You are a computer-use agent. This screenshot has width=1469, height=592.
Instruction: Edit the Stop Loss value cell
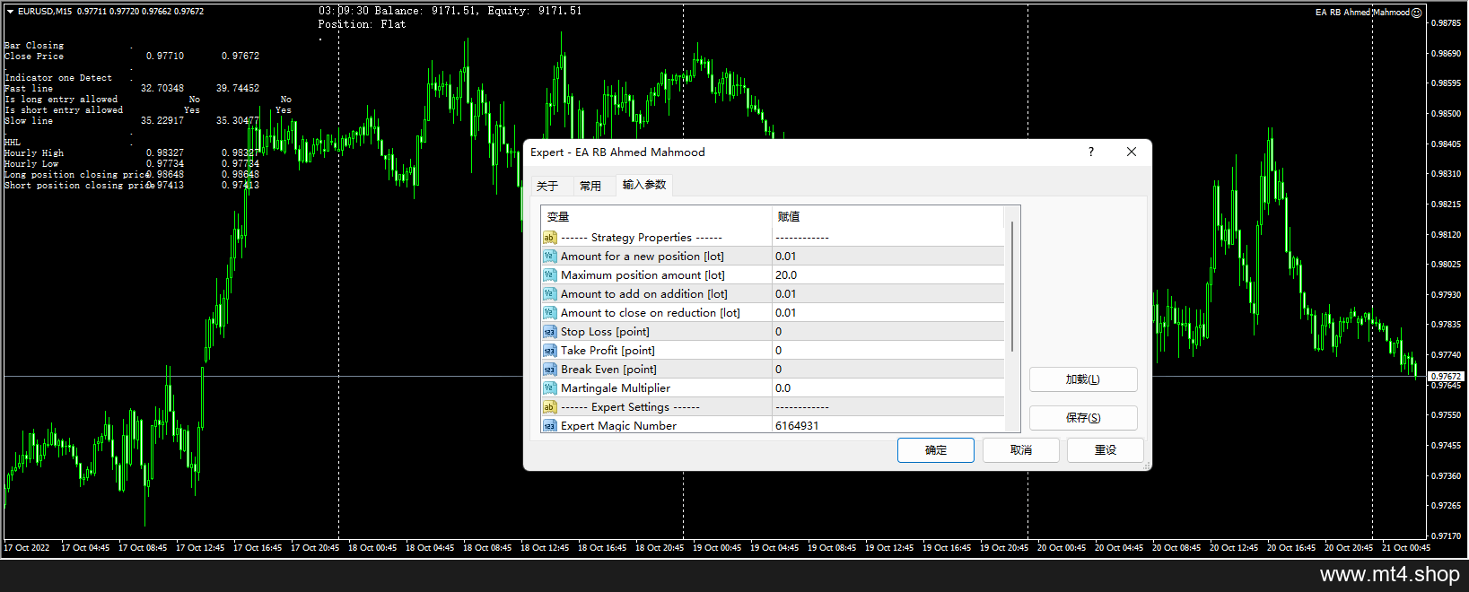(888, 332)
